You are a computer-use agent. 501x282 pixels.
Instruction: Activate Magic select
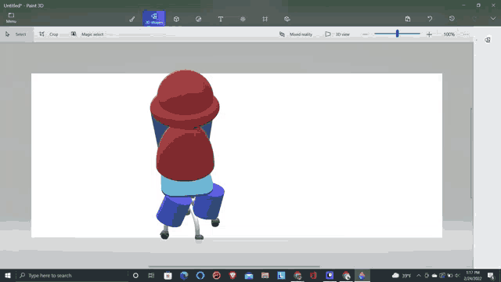(87, 34)
